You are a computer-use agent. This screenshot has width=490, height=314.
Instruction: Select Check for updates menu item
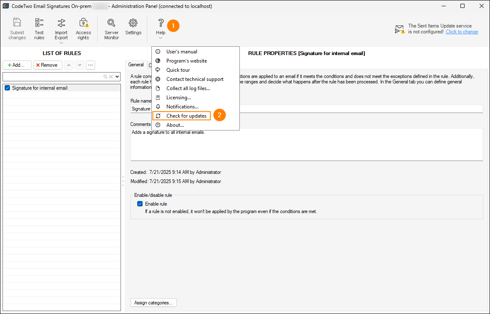coord(186,116)
